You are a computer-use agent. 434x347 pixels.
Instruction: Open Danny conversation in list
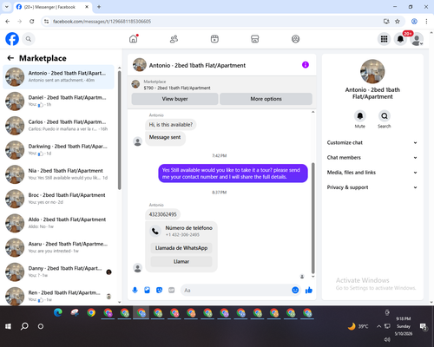59,272
